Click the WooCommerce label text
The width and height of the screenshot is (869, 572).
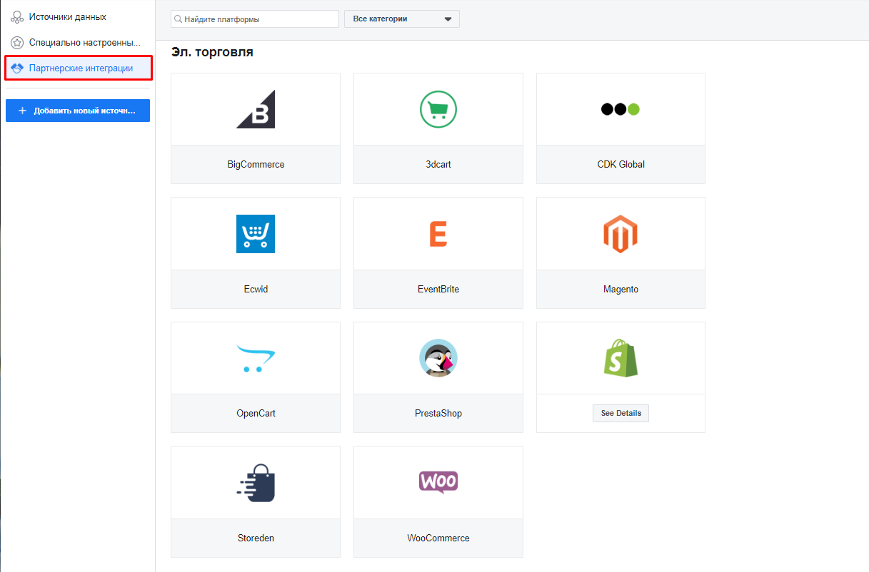[438, 538]
